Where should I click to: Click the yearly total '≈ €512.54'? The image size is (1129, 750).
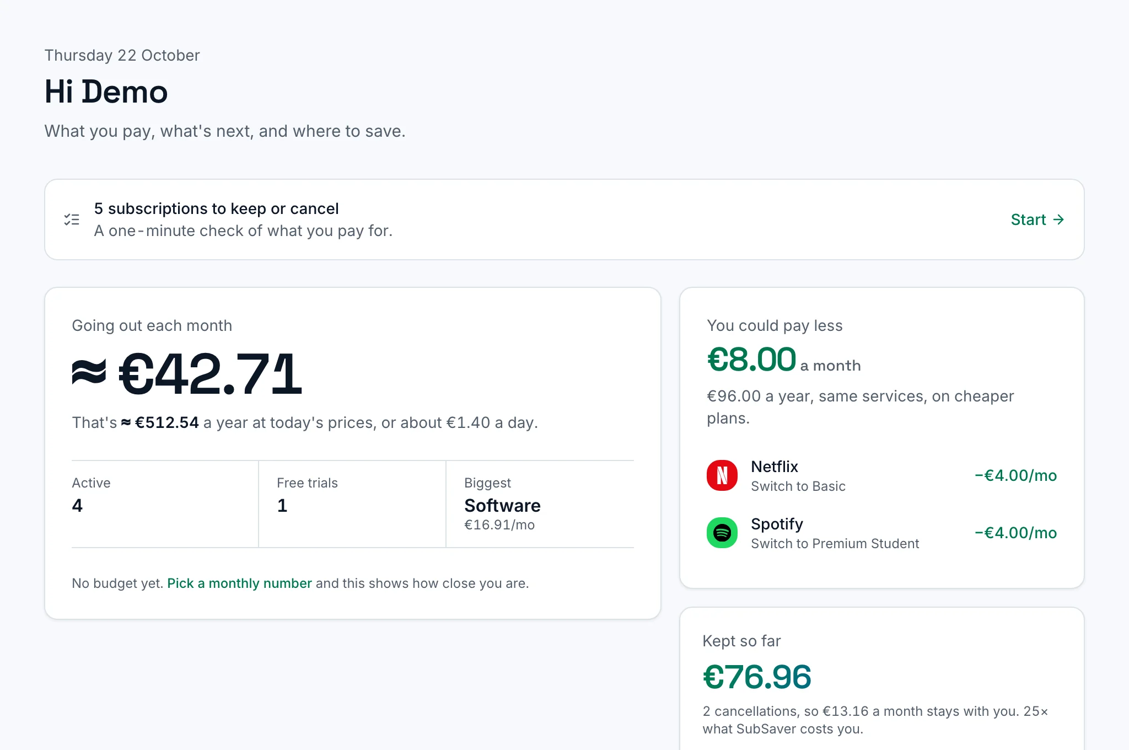tap(160, 422)
